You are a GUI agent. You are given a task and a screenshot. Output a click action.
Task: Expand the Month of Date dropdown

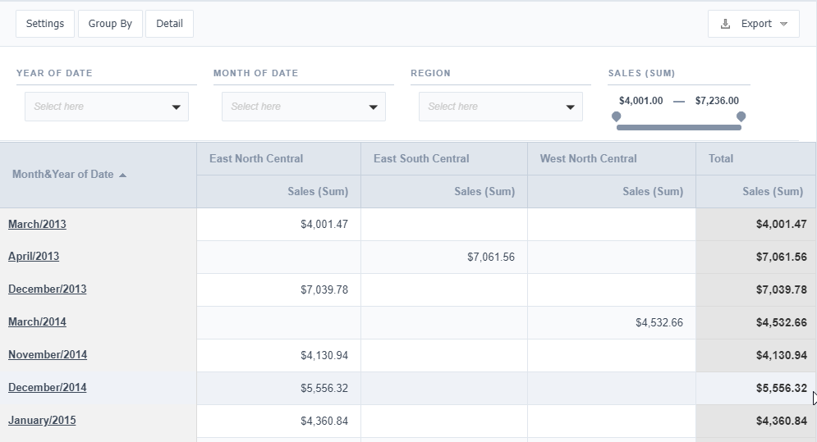[x=373, y=107]
